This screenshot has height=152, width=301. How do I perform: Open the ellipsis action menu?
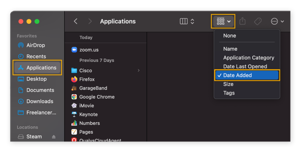tap(274, 21)
